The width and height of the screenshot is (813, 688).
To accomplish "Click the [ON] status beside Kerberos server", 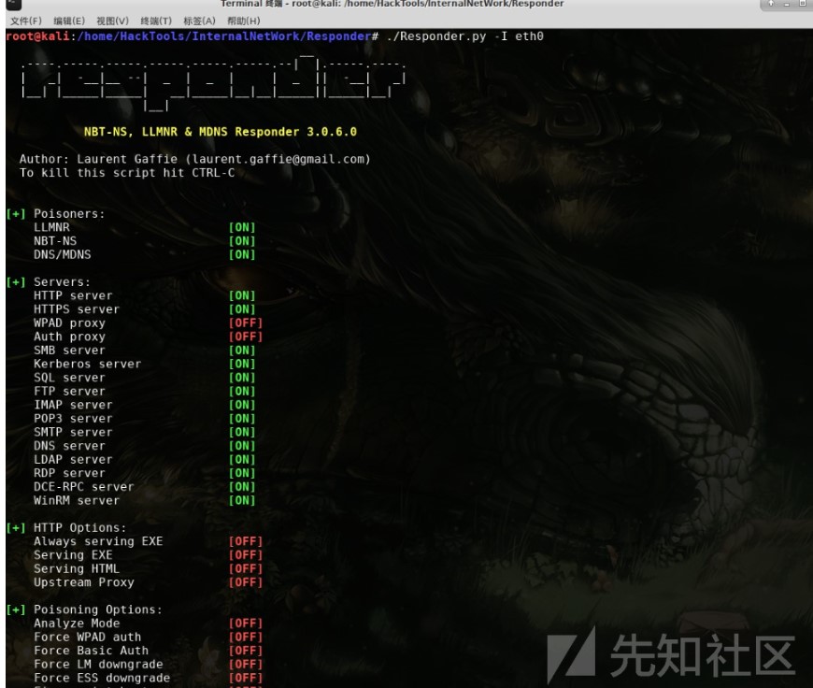I will (x=242, y=364).
